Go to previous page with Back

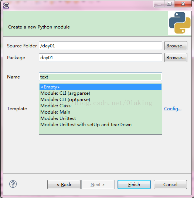pyautogui.click(x=64, y=184)
